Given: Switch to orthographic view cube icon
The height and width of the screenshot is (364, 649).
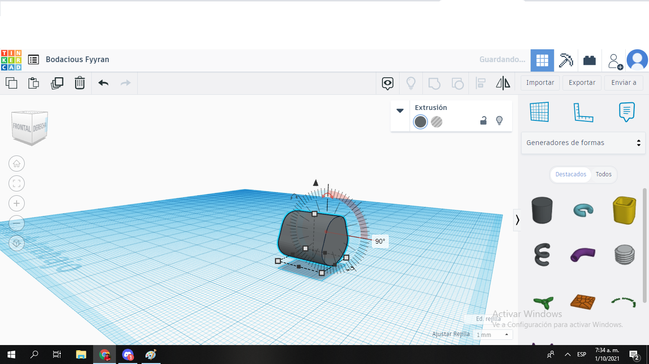Looking at the screenshot, I should [x=17, y=243].
